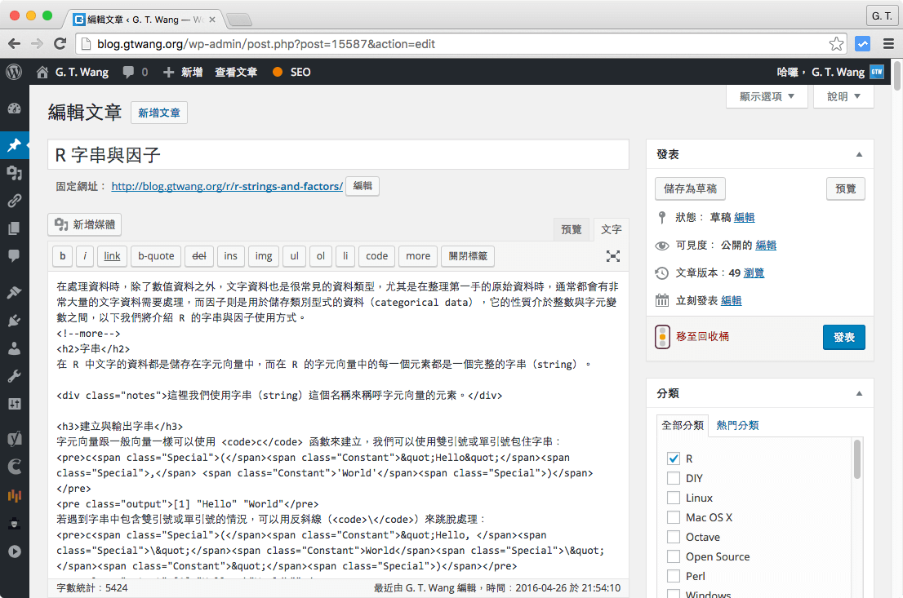This screenshot has width=903, height=598.
Task: Click the blue 發表 publish button
Action: tap(843, 337)
